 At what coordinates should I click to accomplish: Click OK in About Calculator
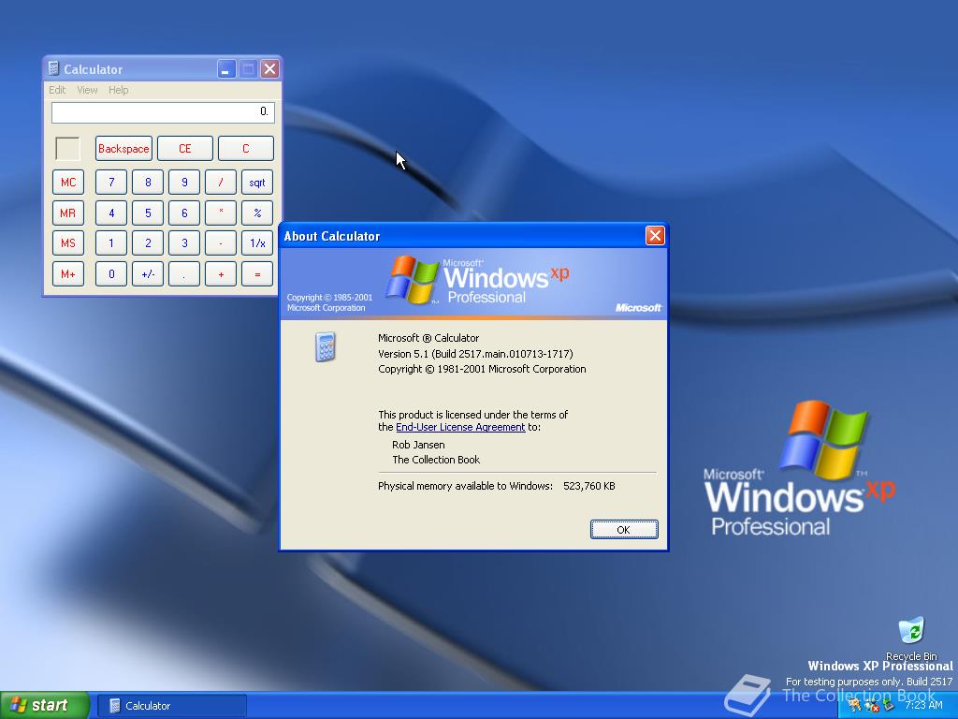tap(624, 530)
